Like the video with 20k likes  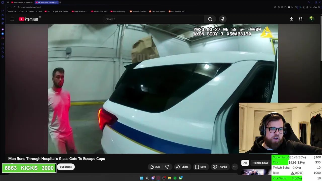click(x=155, y=167)
